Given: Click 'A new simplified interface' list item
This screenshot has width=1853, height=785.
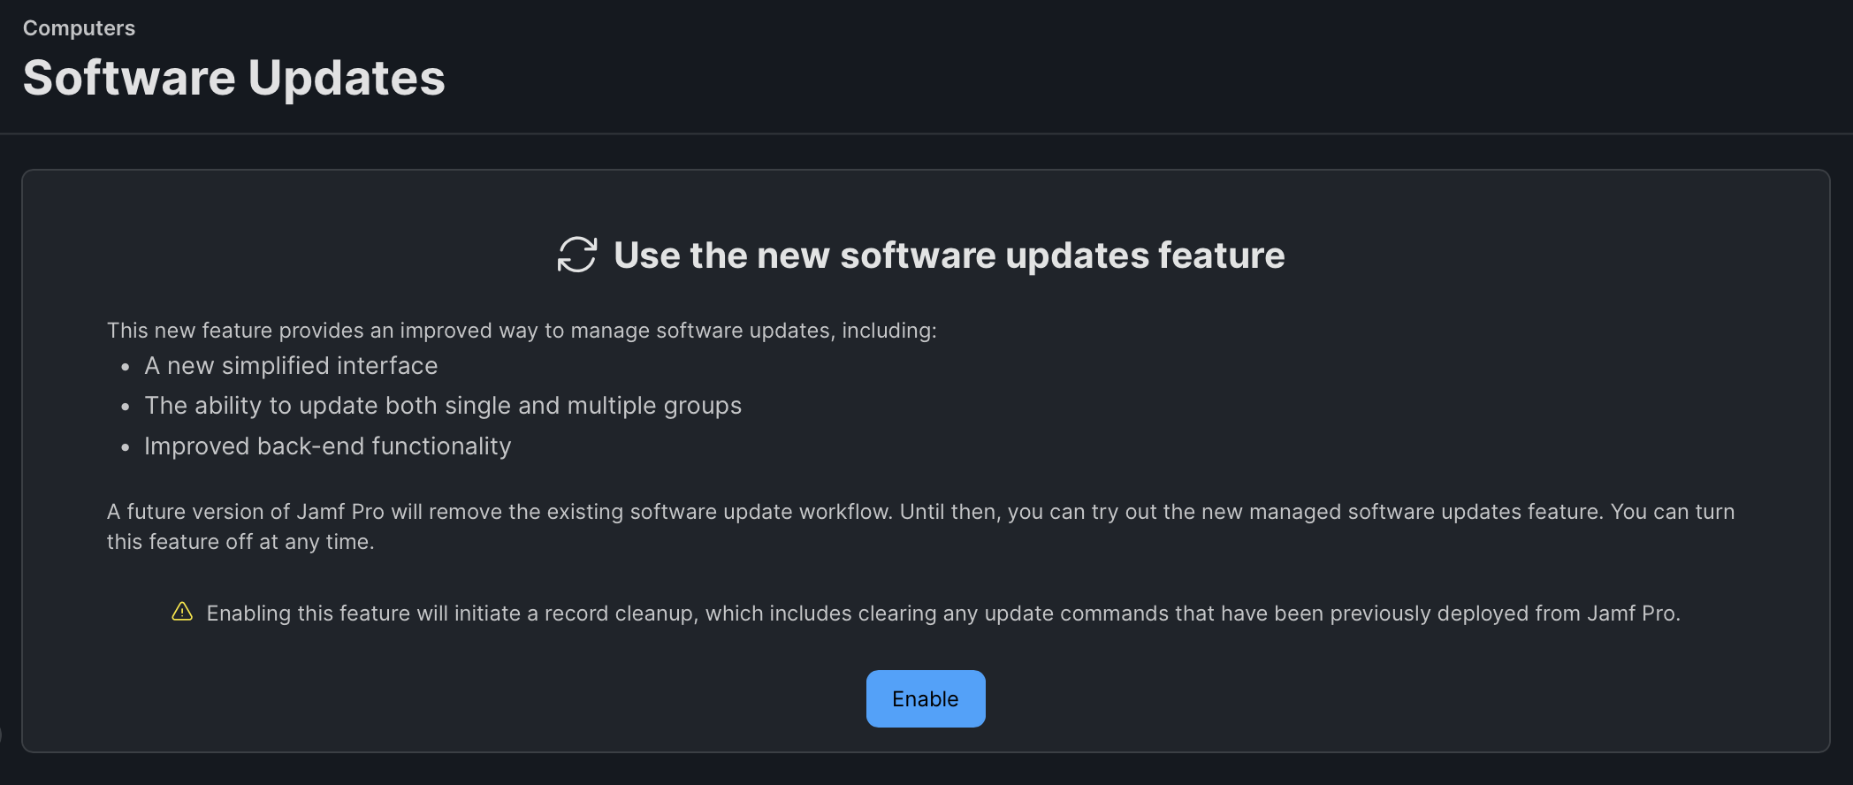Looking at the screenshot, I should pyautogui.click(x=291, y=366).
